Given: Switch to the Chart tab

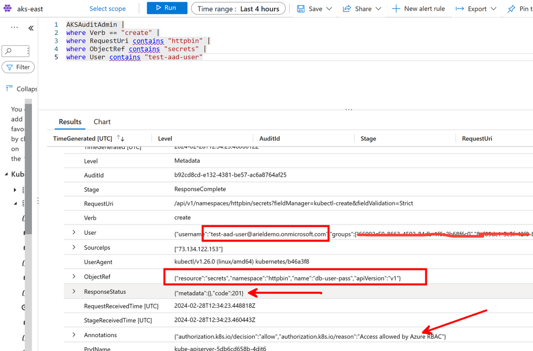Looking at the screenshot, I should [102, 122].
